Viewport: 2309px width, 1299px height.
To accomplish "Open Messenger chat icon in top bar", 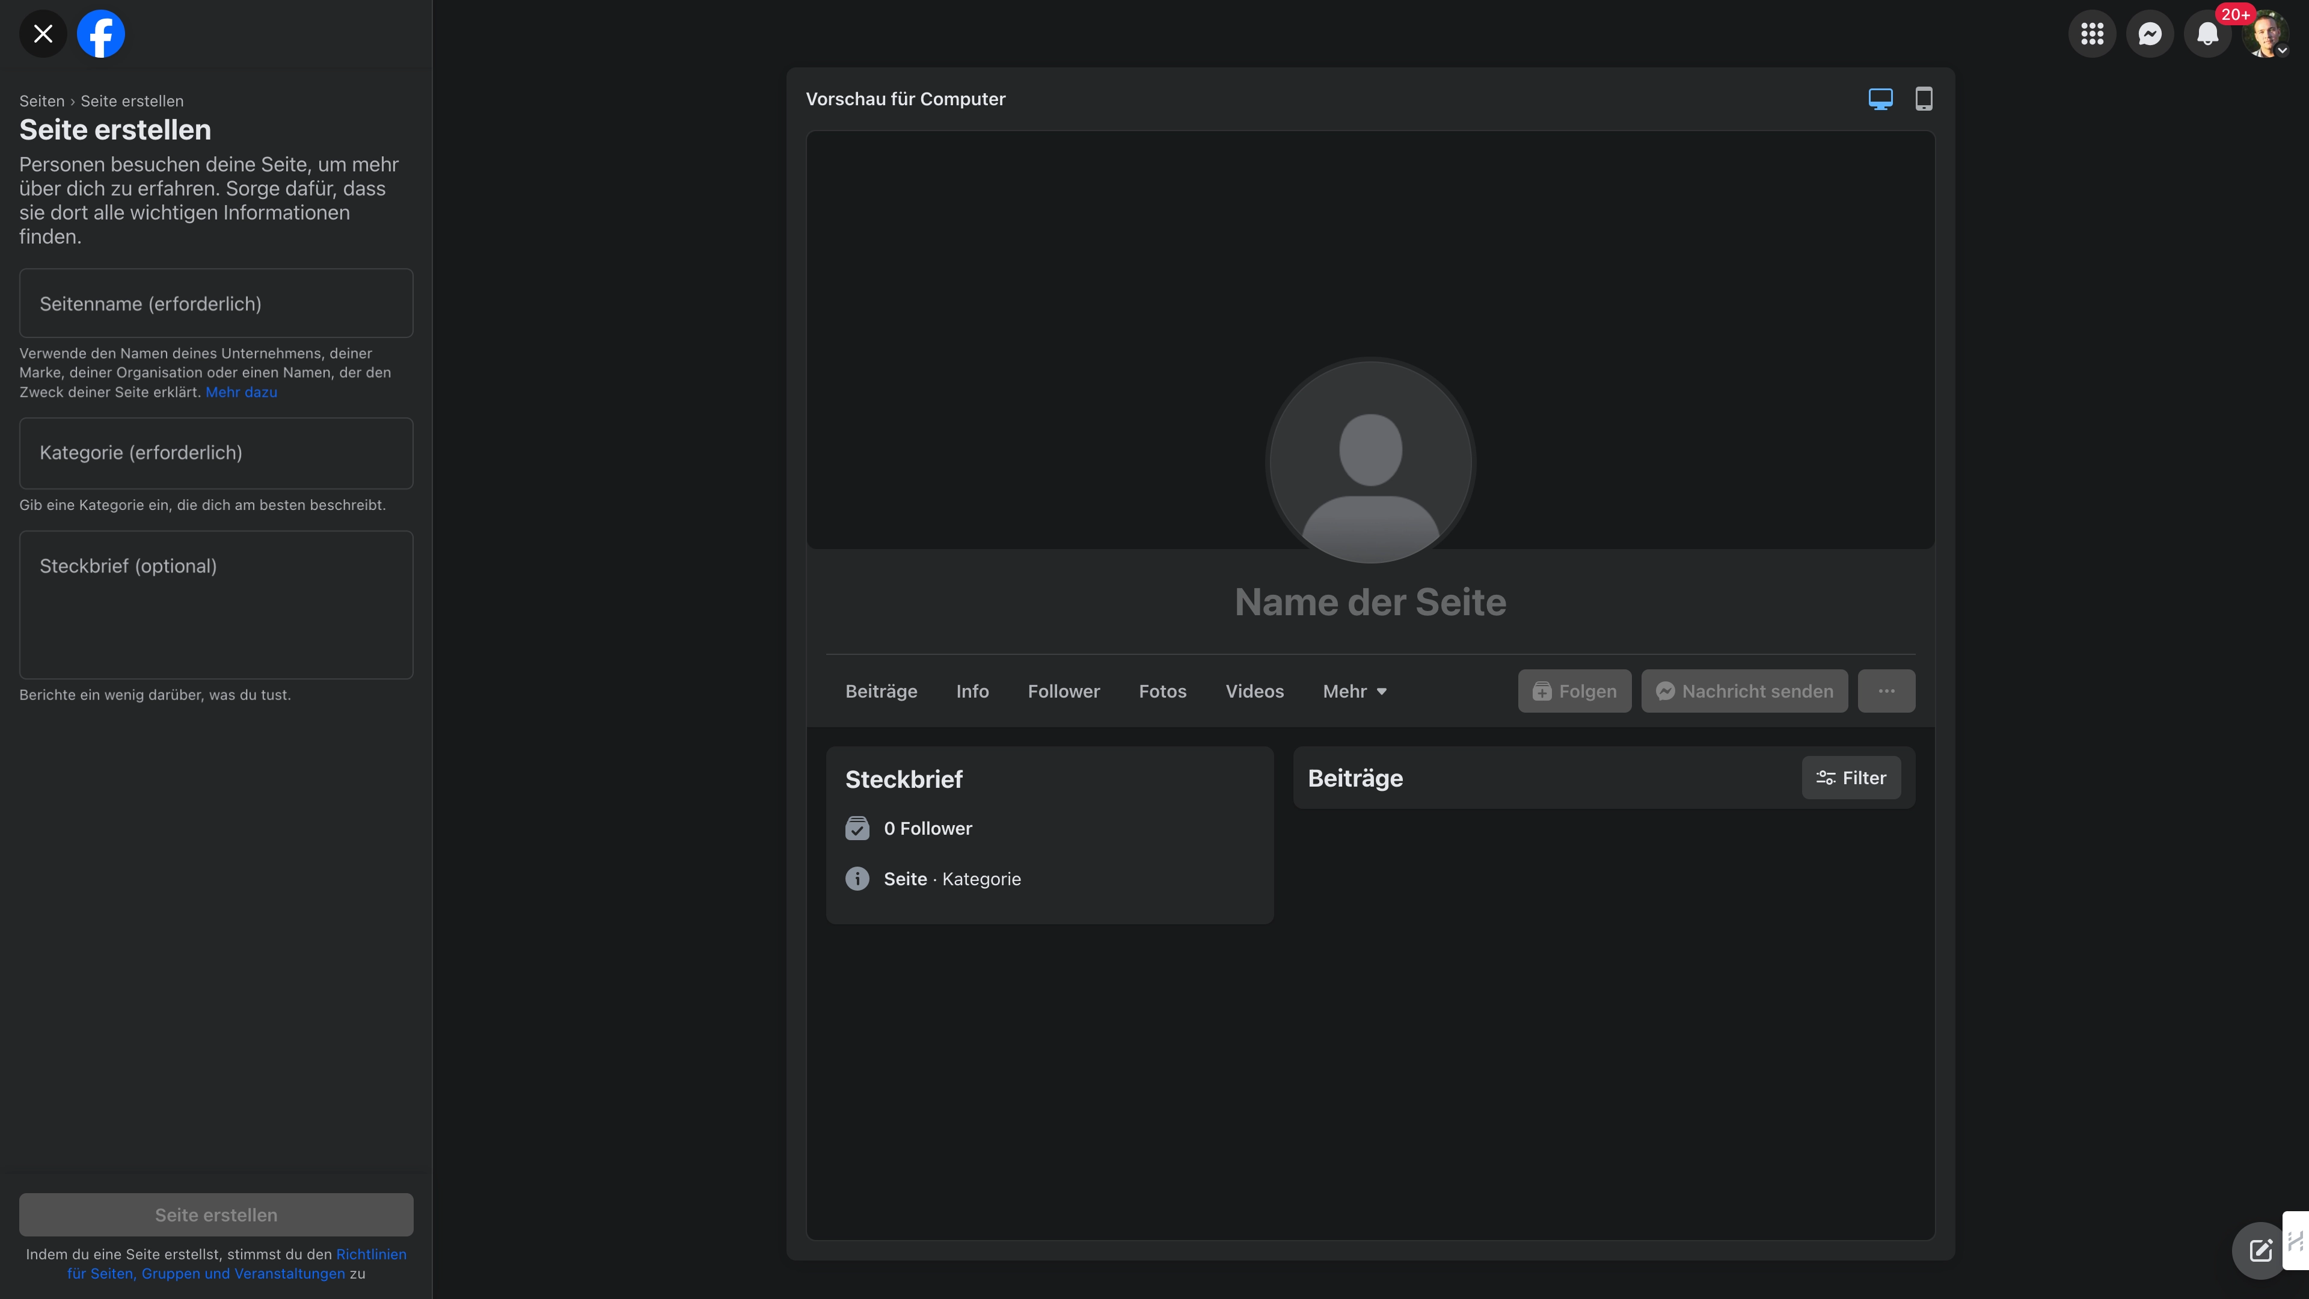I will [x=2150, y=34].
